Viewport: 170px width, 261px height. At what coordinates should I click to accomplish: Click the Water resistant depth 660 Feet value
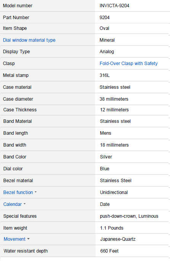coord(109,251)
